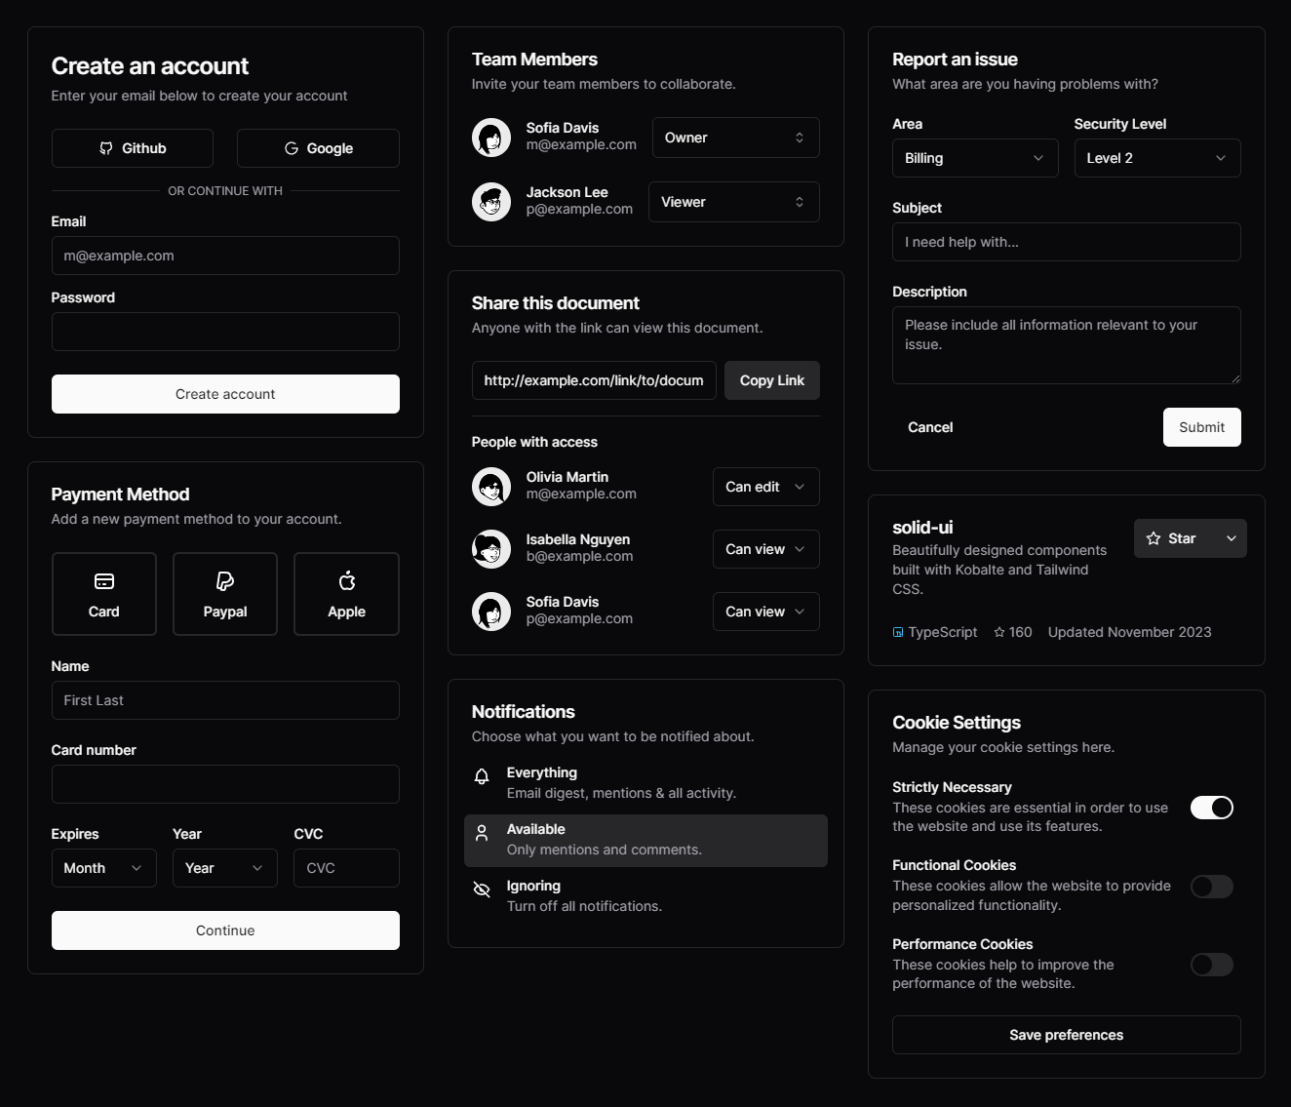Turn on Performance Cookies toggle
Viewport: 1291px width, 1107px height.
pos(1211,965)
